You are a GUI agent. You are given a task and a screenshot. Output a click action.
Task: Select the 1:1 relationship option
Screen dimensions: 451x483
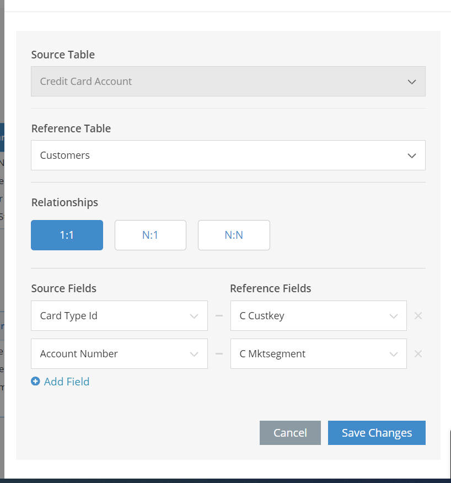67,235
